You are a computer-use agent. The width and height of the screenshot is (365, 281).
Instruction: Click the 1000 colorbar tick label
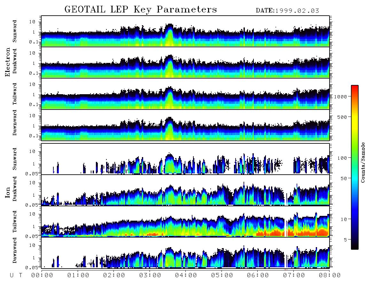(340, 96)
